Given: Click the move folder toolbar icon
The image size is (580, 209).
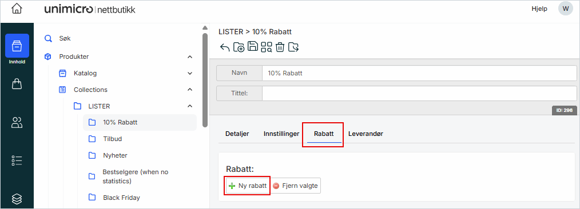Looking at the screenshot, I should (x=293, y=47).
